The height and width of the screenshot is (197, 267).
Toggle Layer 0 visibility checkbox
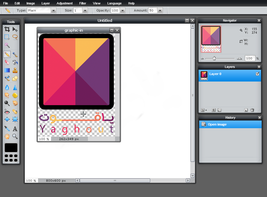click(x=257, y=74)
